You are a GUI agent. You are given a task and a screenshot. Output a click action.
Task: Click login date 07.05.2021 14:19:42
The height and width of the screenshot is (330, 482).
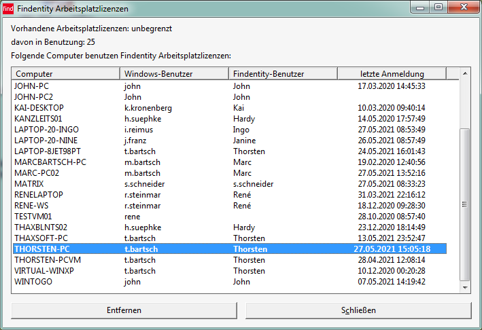392,282
